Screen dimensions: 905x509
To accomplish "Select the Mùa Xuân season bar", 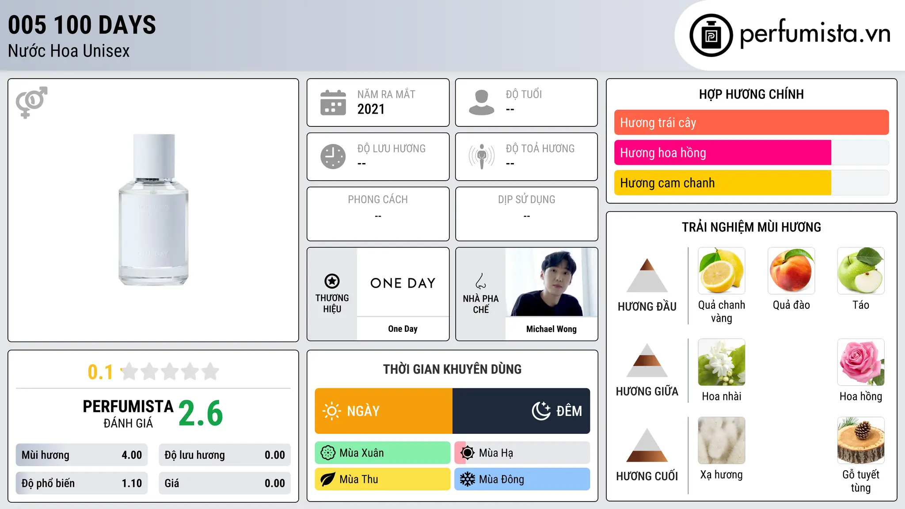I will coord(383,453).
